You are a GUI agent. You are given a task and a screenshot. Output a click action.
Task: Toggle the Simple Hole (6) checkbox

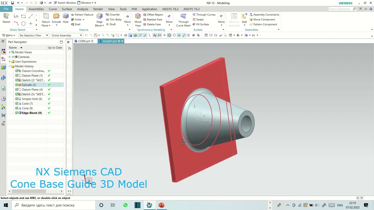pyautogui.click(x=17, y=99)
